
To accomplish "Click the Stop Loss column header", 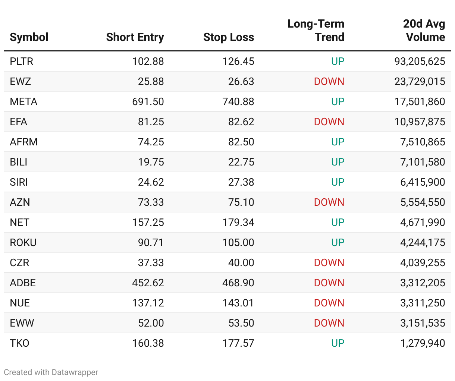I will (229, 37).
